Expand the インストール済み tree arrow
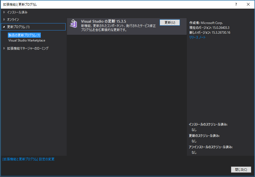Viewport: 255px width, 177px height. 4,12
